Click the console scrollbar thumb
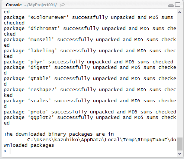The image size is (184, 159). pos(180,144)
